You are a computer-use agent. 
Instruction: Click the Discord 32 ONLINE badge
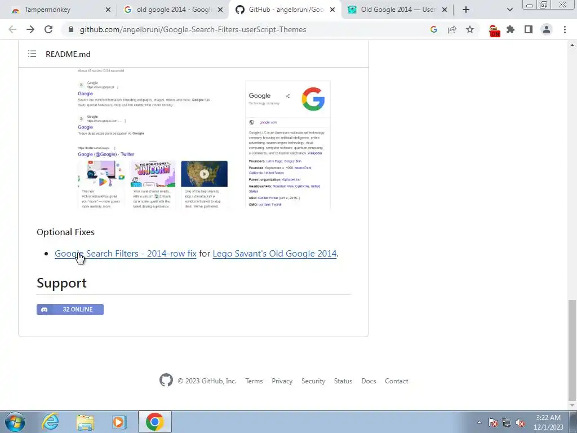(x=70, y=310)
